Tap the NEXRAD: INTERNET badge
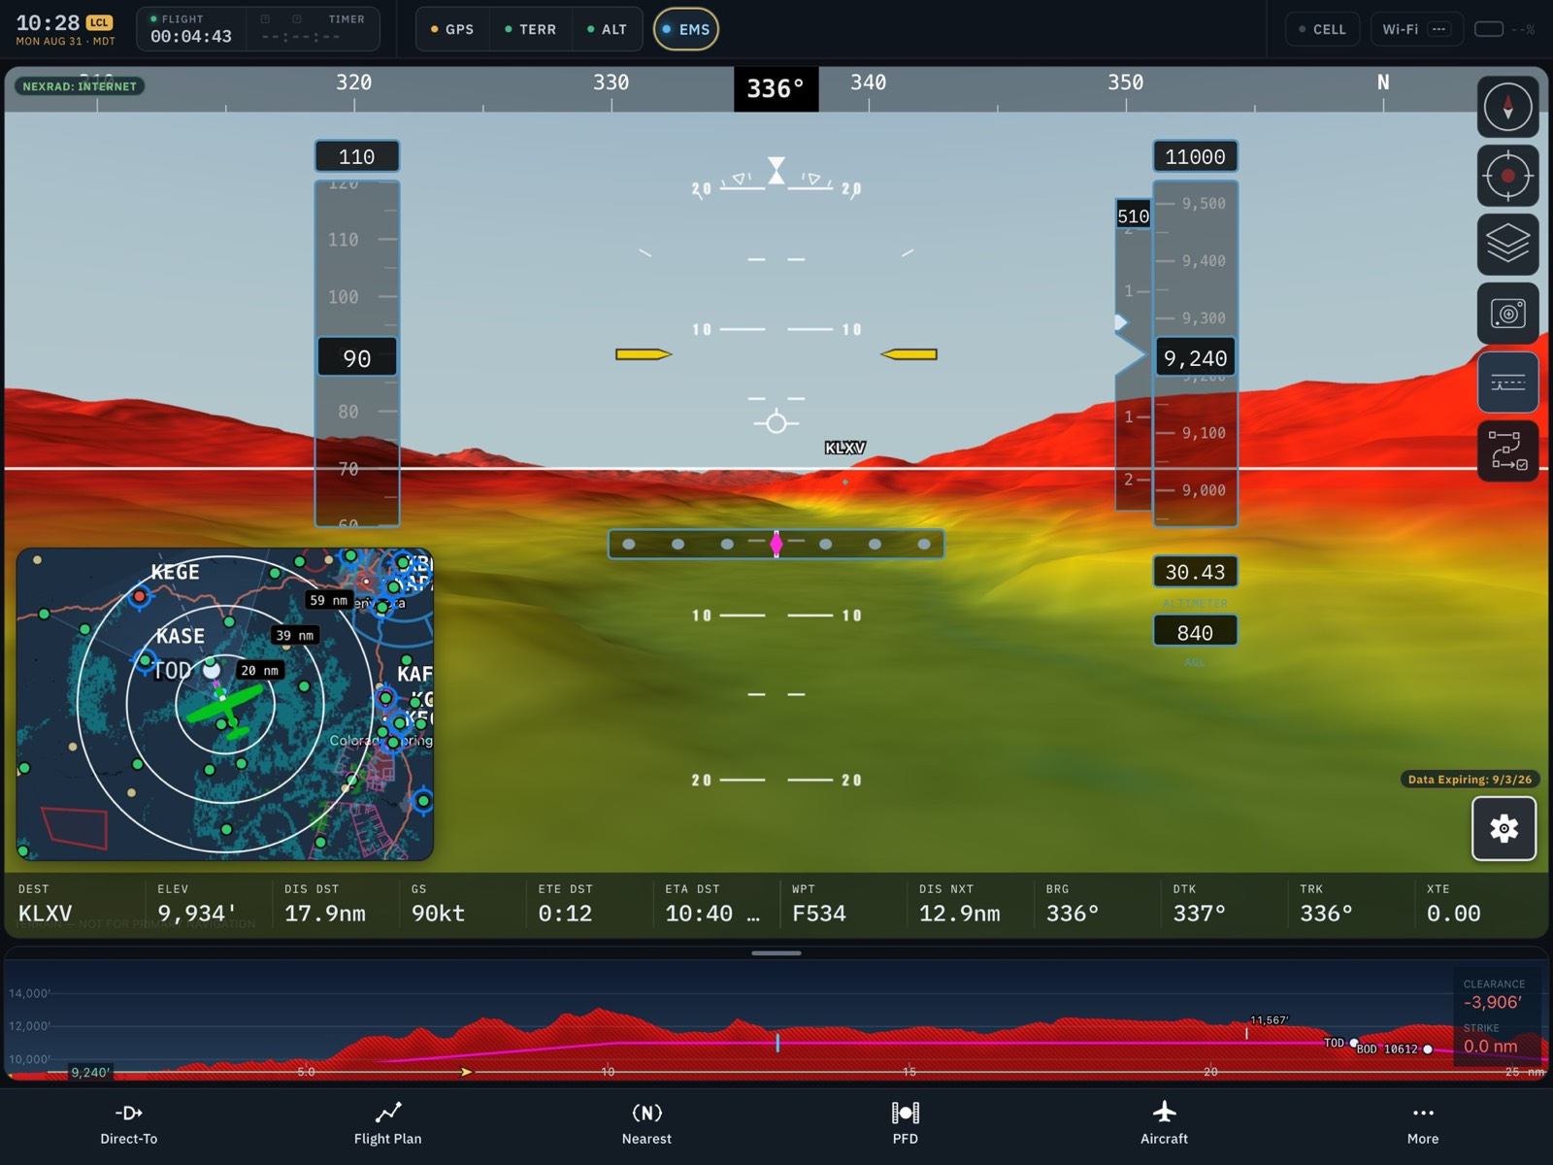Viewport: 1553px width, 1165px height. 80,86
